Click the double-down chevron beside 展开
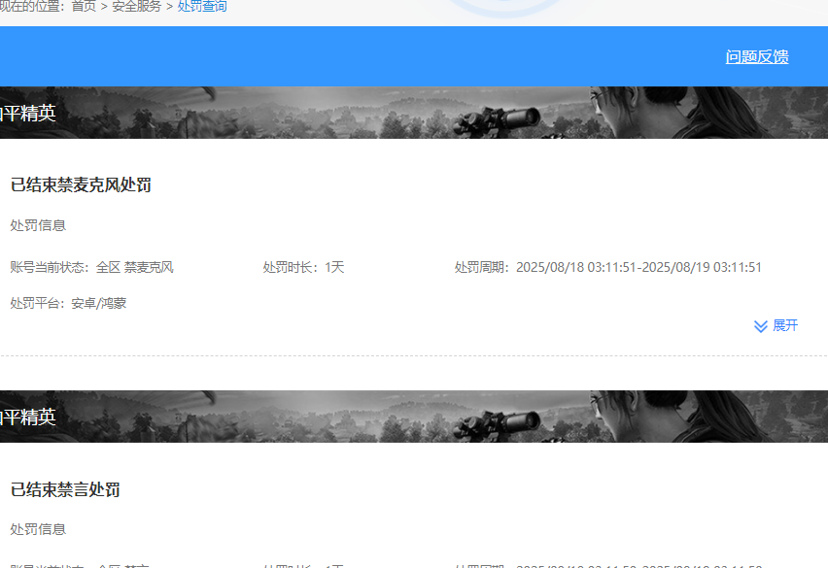 coord(762,326)
